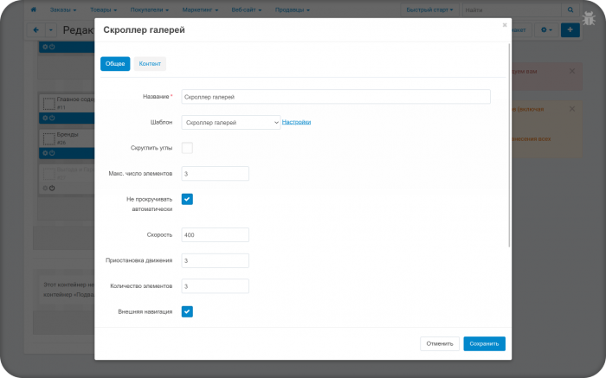The height and width of the screenshot is (378, 606).
Task: Focus the Скорость input field
Action: [x=216, y=234]
